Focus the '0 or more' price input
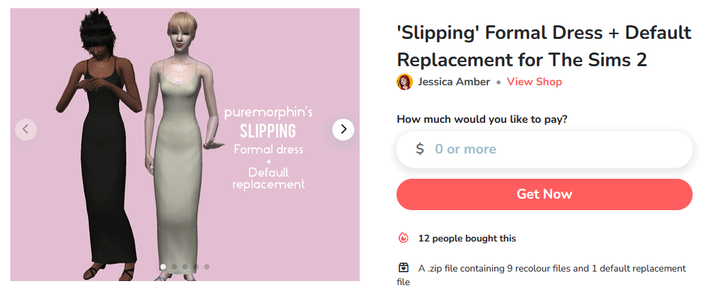Image resolution: width=707 pixels, height=292 pixels. click(544, 149)
